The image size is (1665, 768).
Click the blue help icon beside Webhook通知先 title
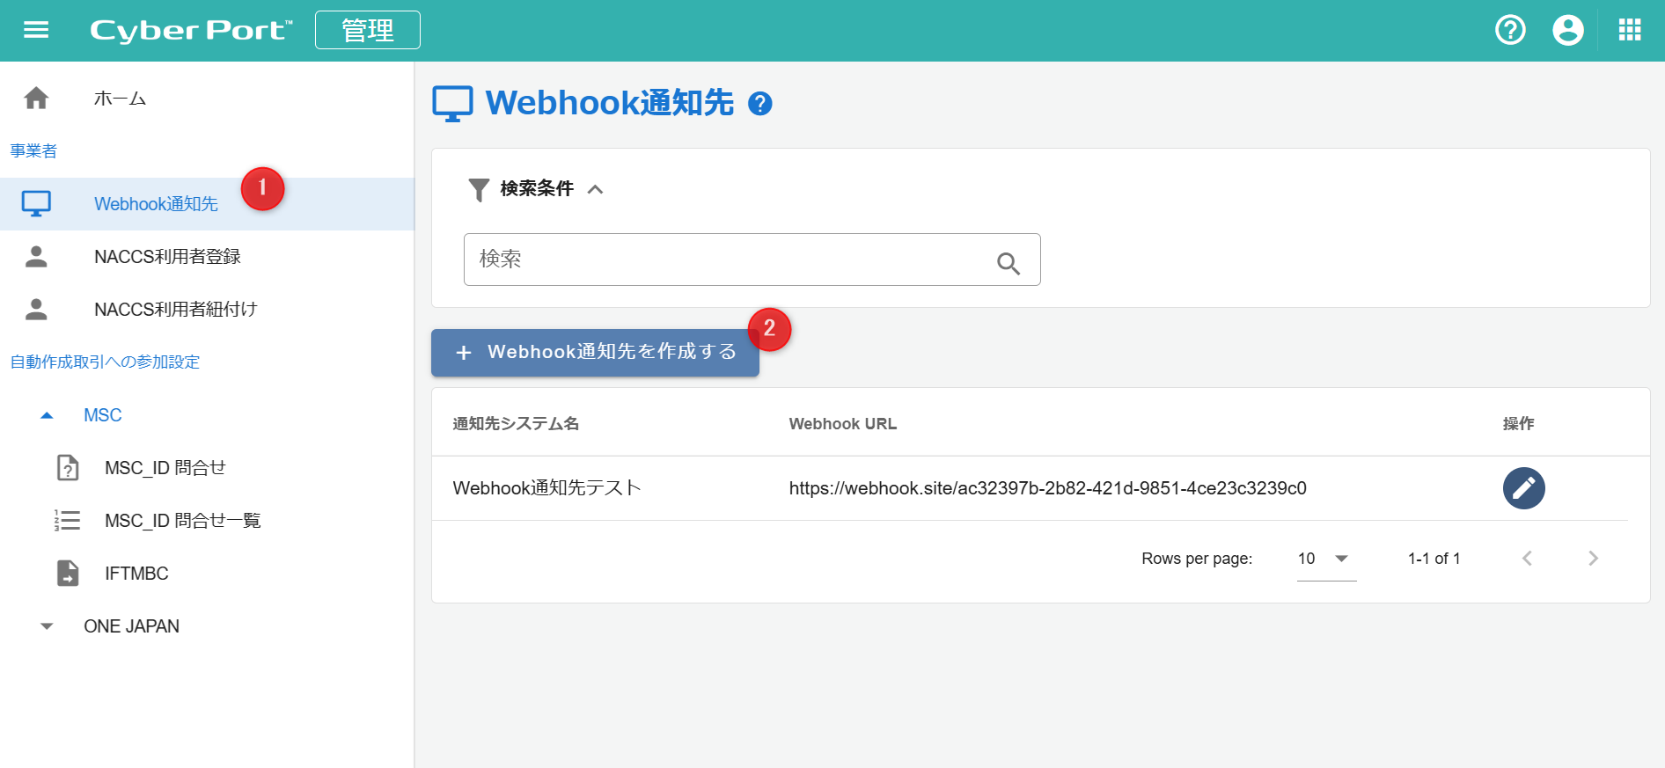pos(759,105)
